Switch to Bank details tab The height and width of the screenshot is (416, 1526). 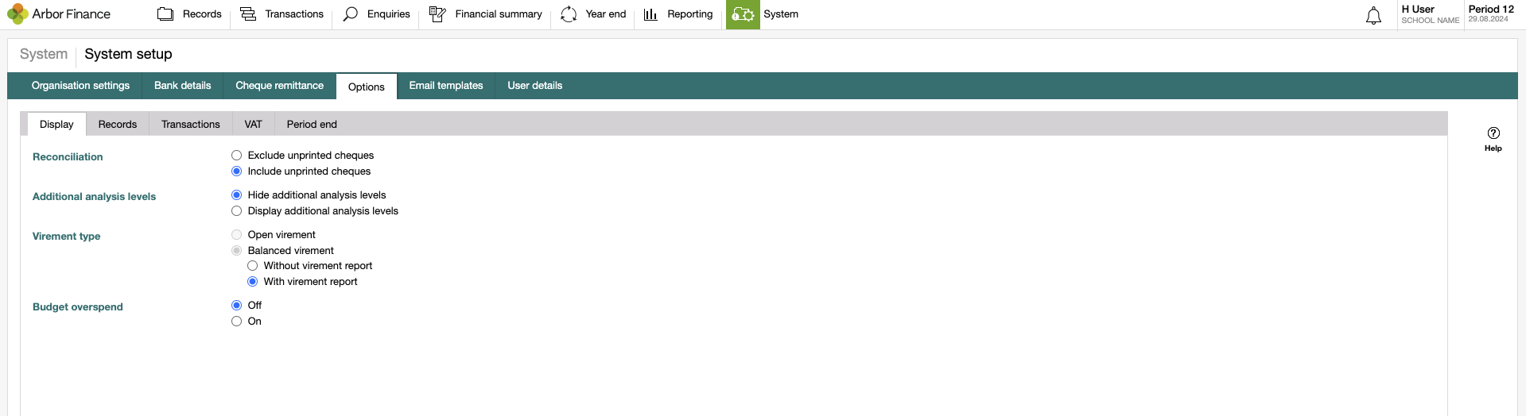point(183,86)
